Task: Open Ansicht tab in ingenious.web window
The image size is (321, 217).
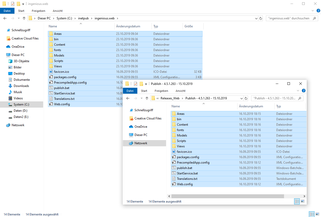Action: 58,11
